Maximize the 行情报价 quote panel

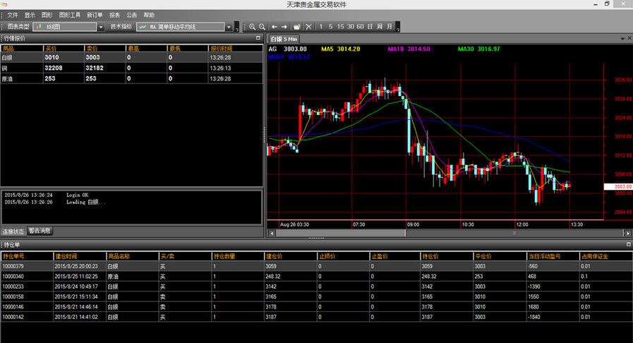pyautogui.click(x=258, y=38)
